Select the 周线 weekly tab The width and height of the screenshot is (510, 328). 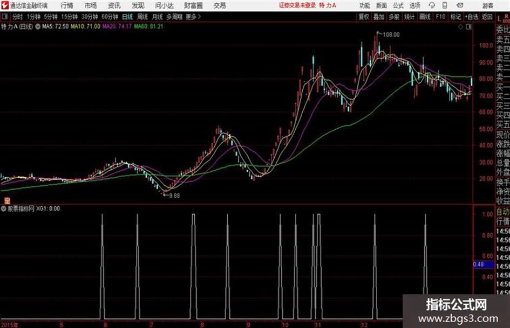click(142, 17)
